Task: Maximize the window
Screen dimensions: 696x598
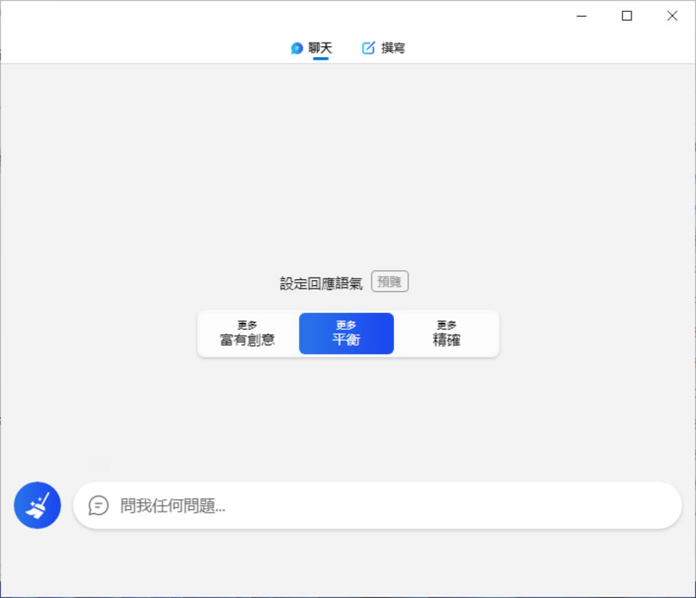Action: coord(626,16)
